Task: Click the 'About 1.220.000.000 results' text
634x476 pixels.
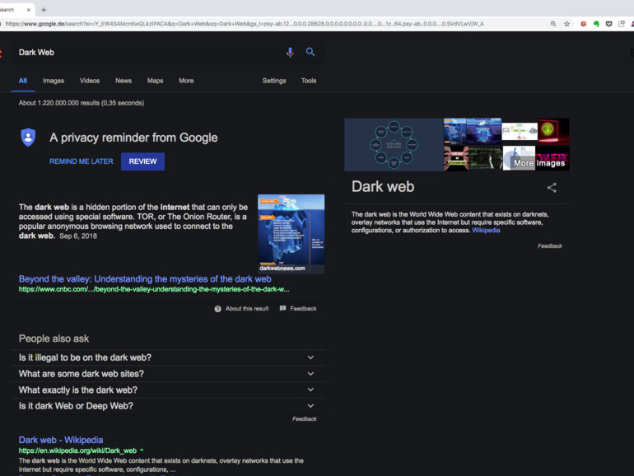Action: tap(82, 103)
